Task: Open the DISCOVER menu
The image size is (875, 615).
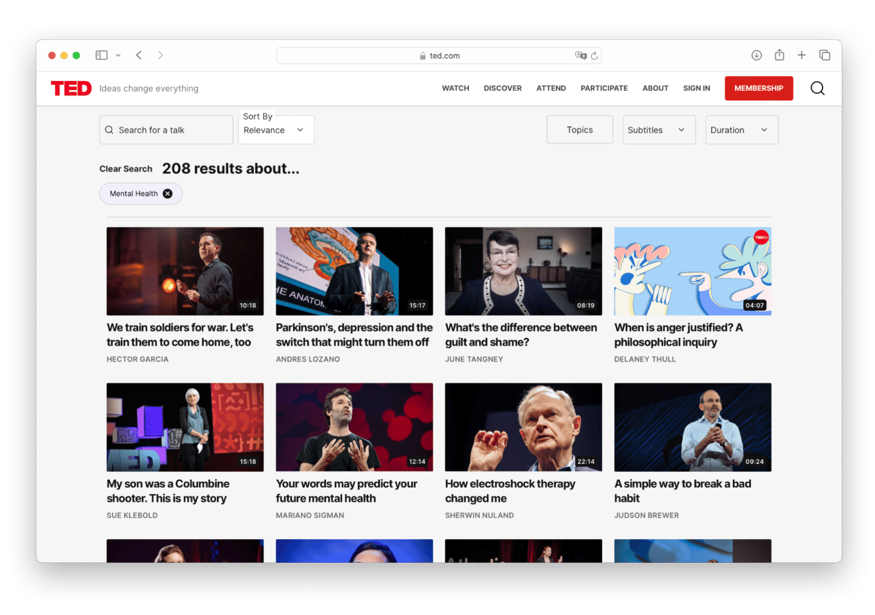Action: (x=503, y=88)
